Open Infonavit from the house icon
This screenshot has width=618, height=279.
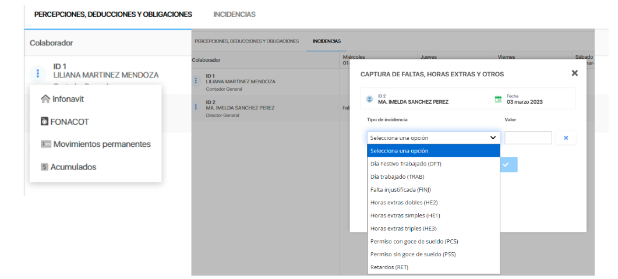(x=45, y=99)
